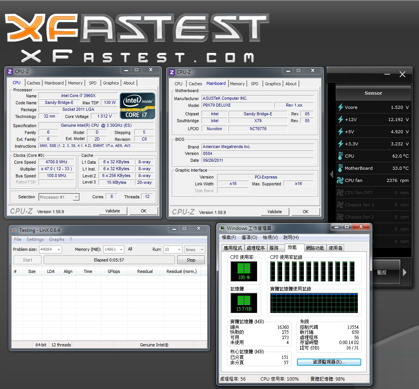
Task: Click right arrow beside the 監控 button
Action: click(x=405, y=273)
